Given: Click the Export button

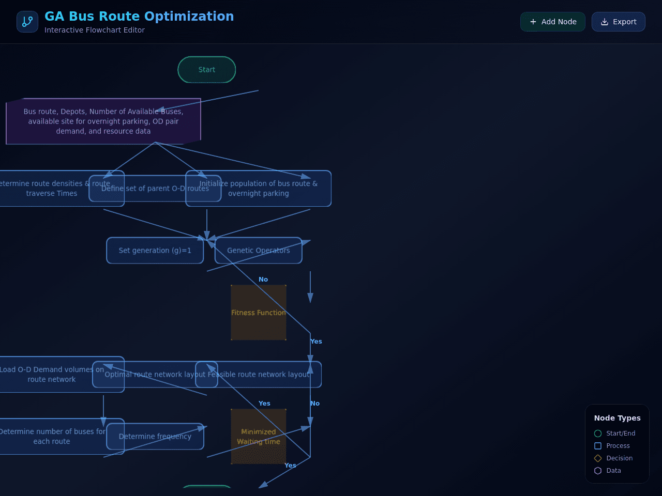Looking at the screenshot, I should pos(619,22).
